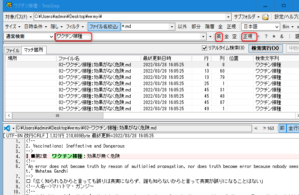
Task: Click the previous match « arrow icon
Action: point(256,128)
